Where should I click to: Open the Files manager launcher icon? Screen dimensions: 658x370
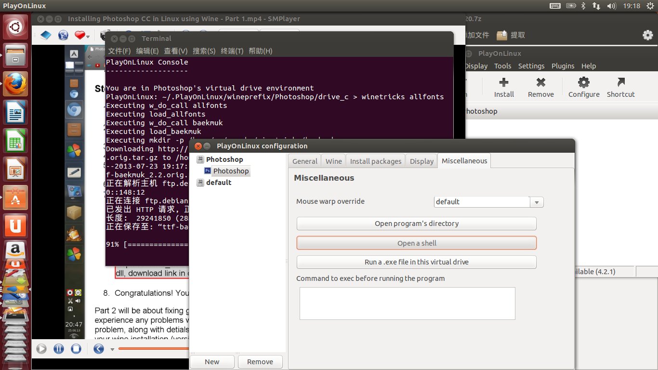[x=15, y=55]
